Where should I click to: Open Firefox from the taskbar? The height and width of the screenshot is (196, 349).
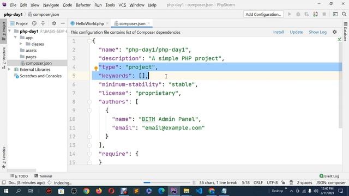click(99, 191)
